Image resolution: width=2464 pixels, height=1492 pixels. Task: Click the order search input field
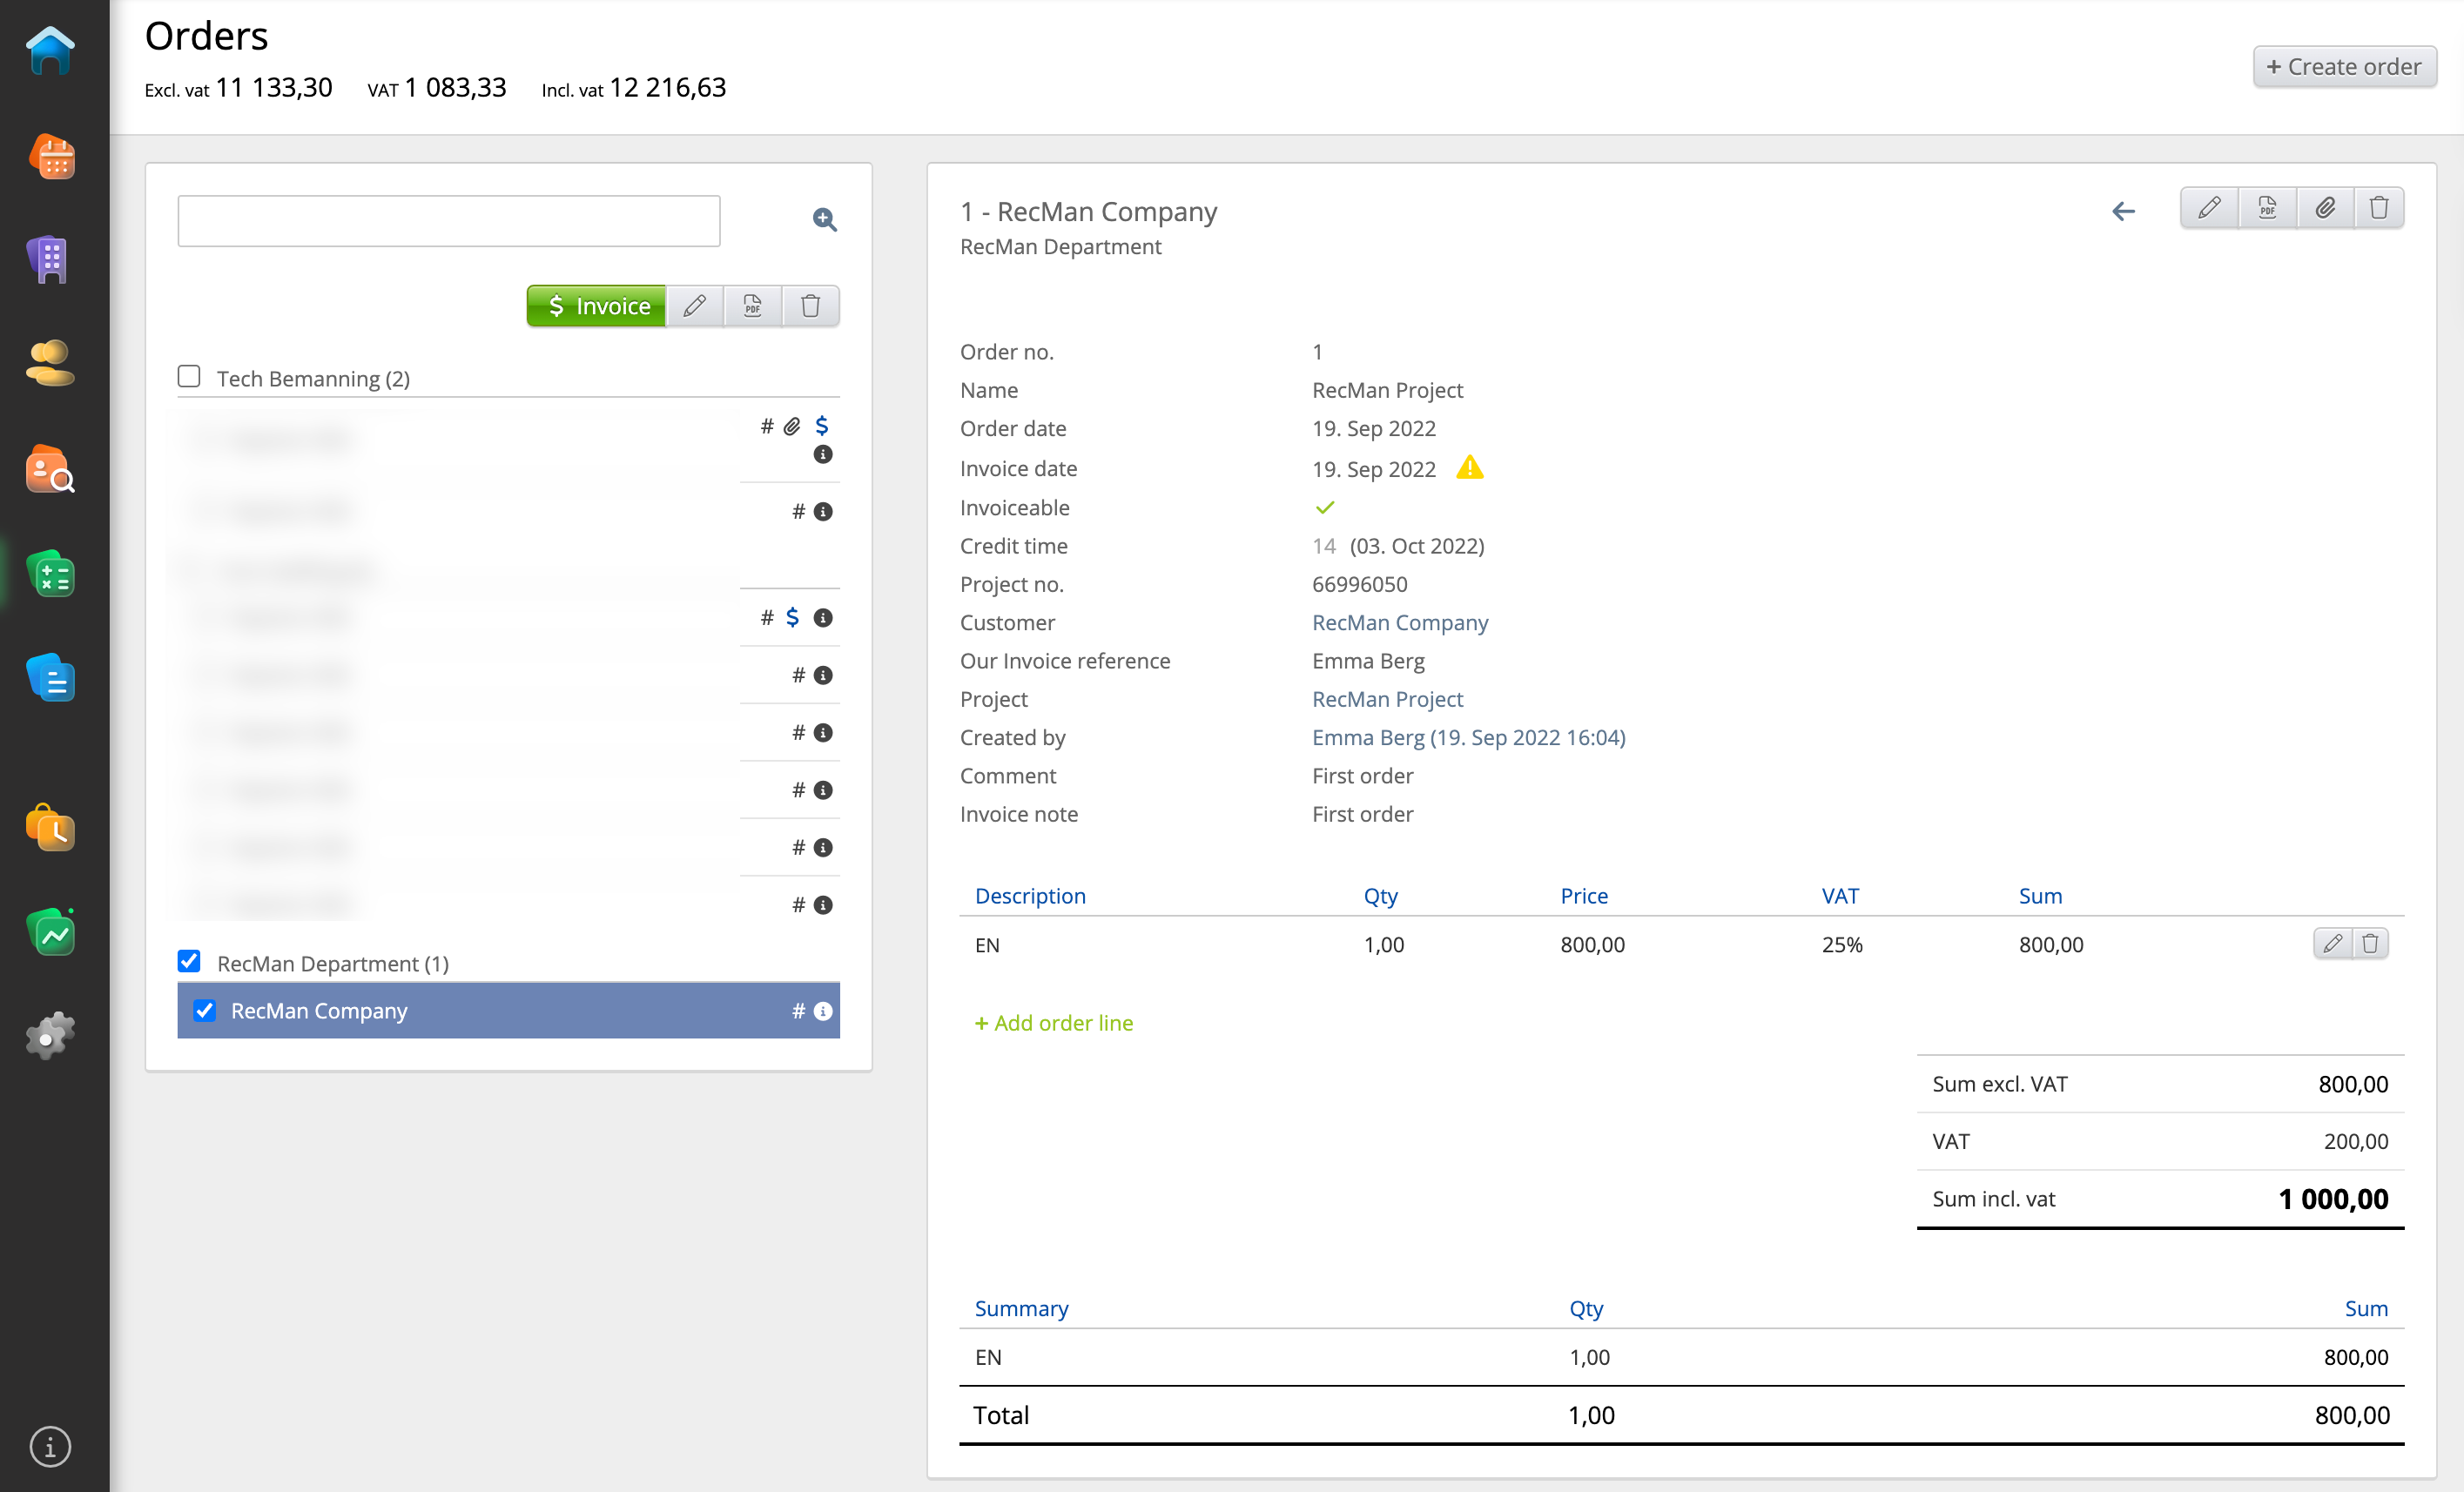[449, 221]
